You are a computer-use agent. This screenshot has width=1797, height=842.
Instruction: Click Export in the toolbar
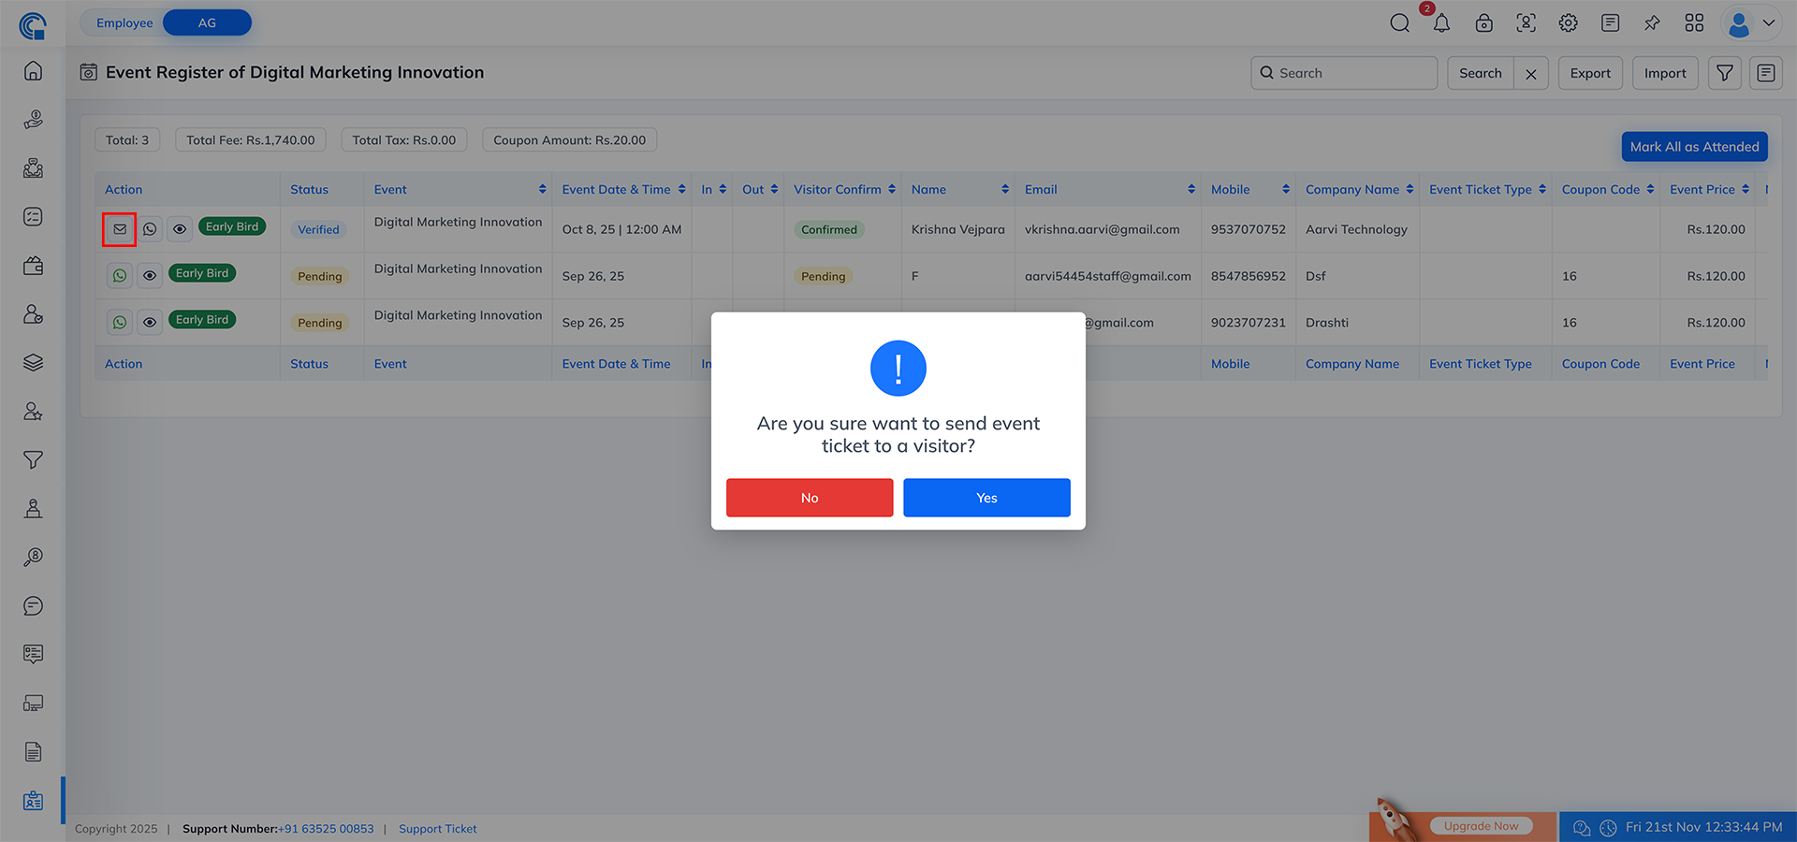[x=1590, y=73]
